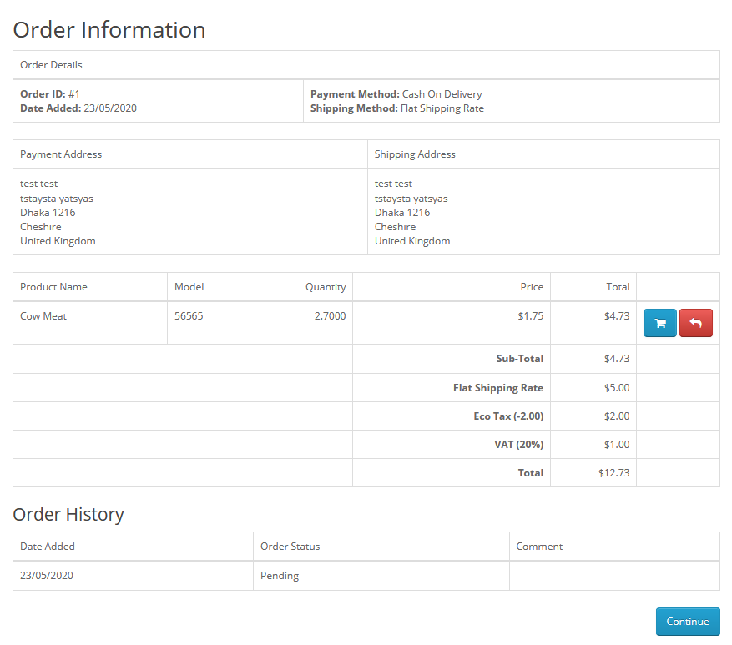732x645 pixels.
Task: Select model number 56565 cell
Action: [x=189, y=316]
